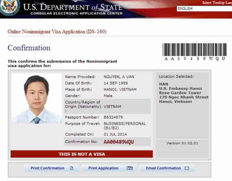Click the envelope icon beside Email Confirmation
Viewport: 232px width, 181px height.
187,168
